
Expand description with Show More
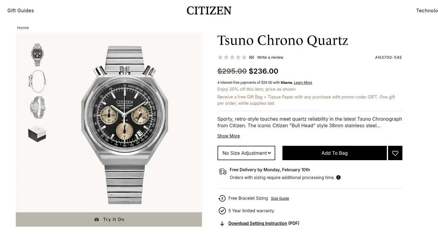click(x=228, y=136)
